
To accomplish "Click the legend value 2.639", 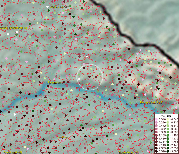I will (162, 148).
